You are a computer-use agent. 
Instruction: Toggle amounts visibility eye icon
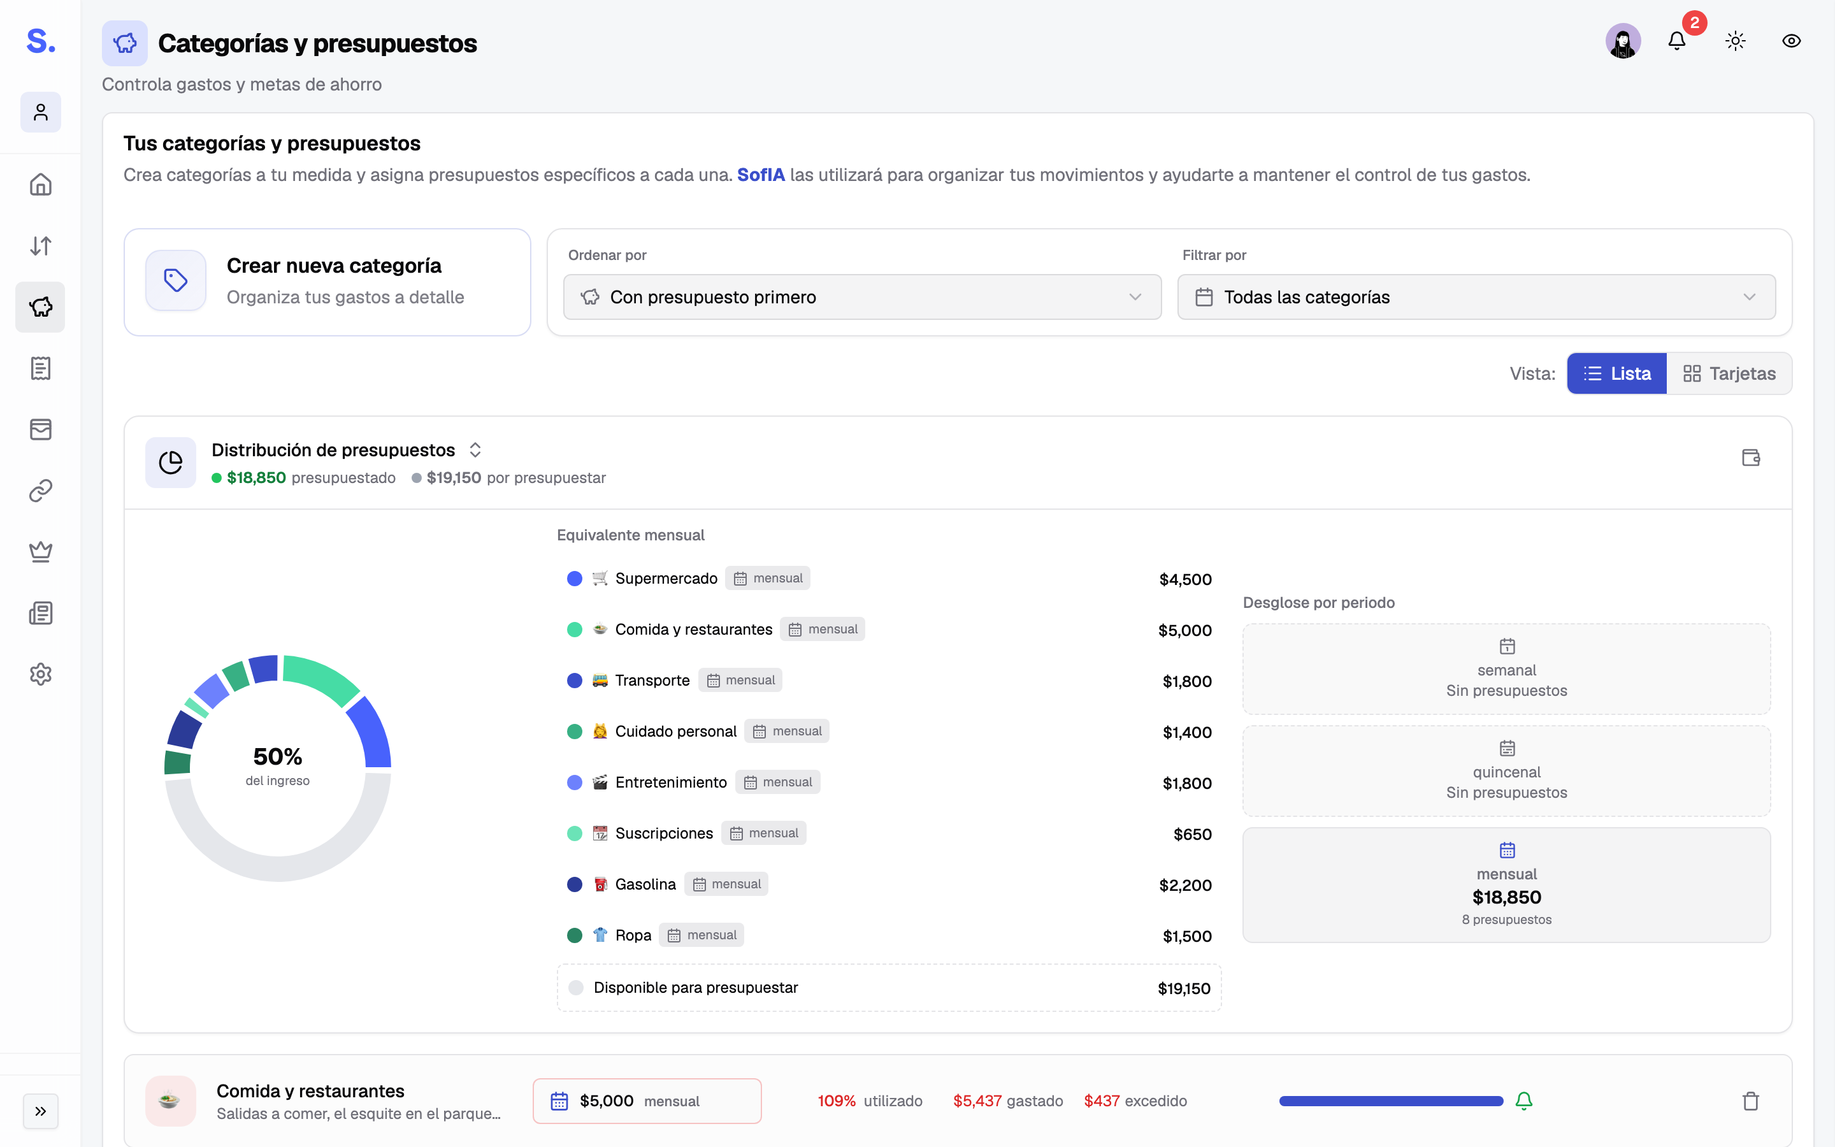1791,41
